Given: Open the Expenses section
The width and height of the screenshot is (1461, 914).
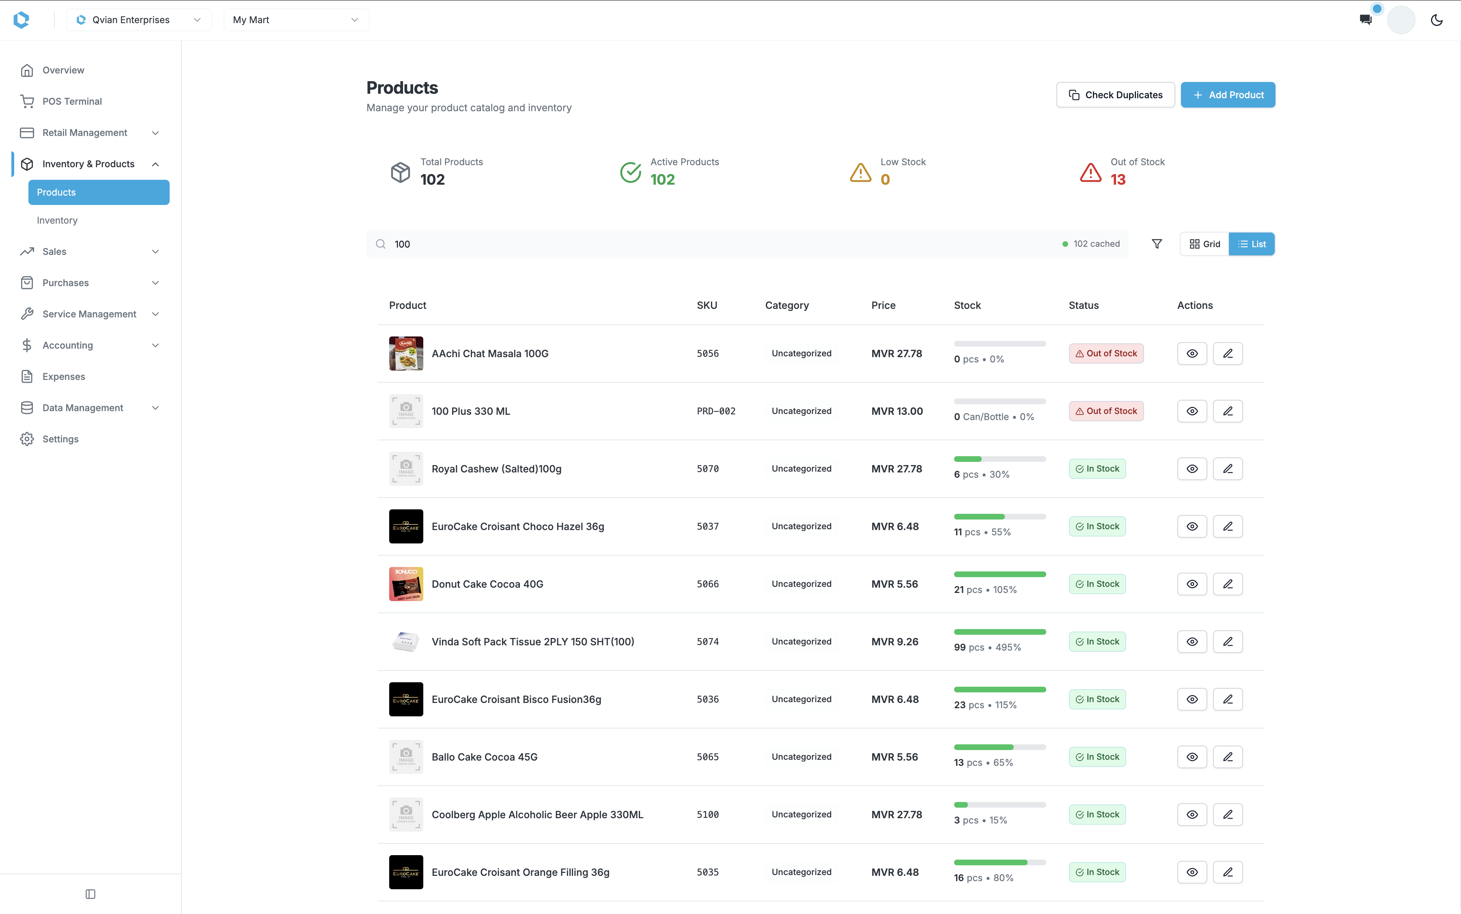Looking at the screenshot, I should coord(63,376).
